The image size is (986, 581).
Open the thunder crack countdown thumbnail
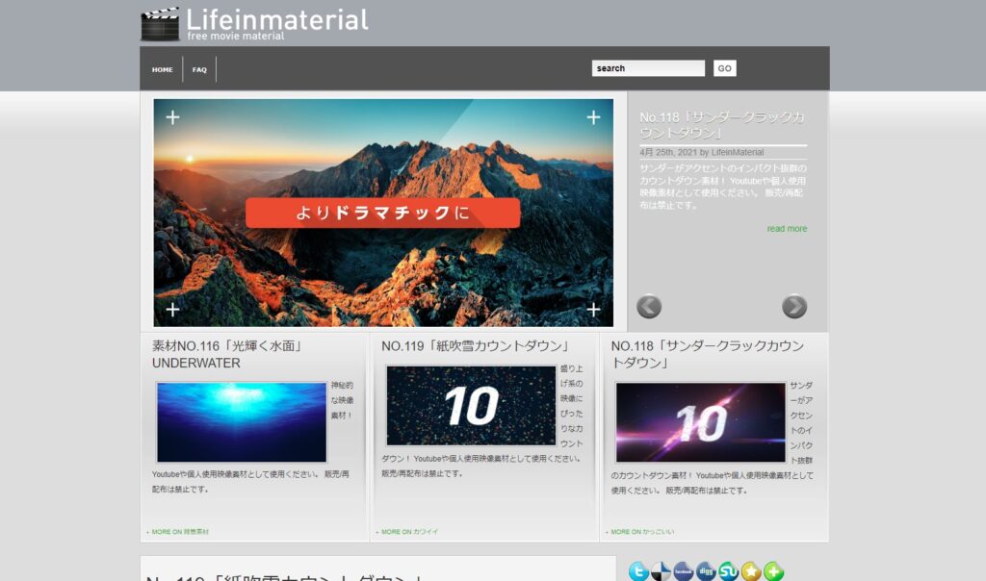pos(700,422)
